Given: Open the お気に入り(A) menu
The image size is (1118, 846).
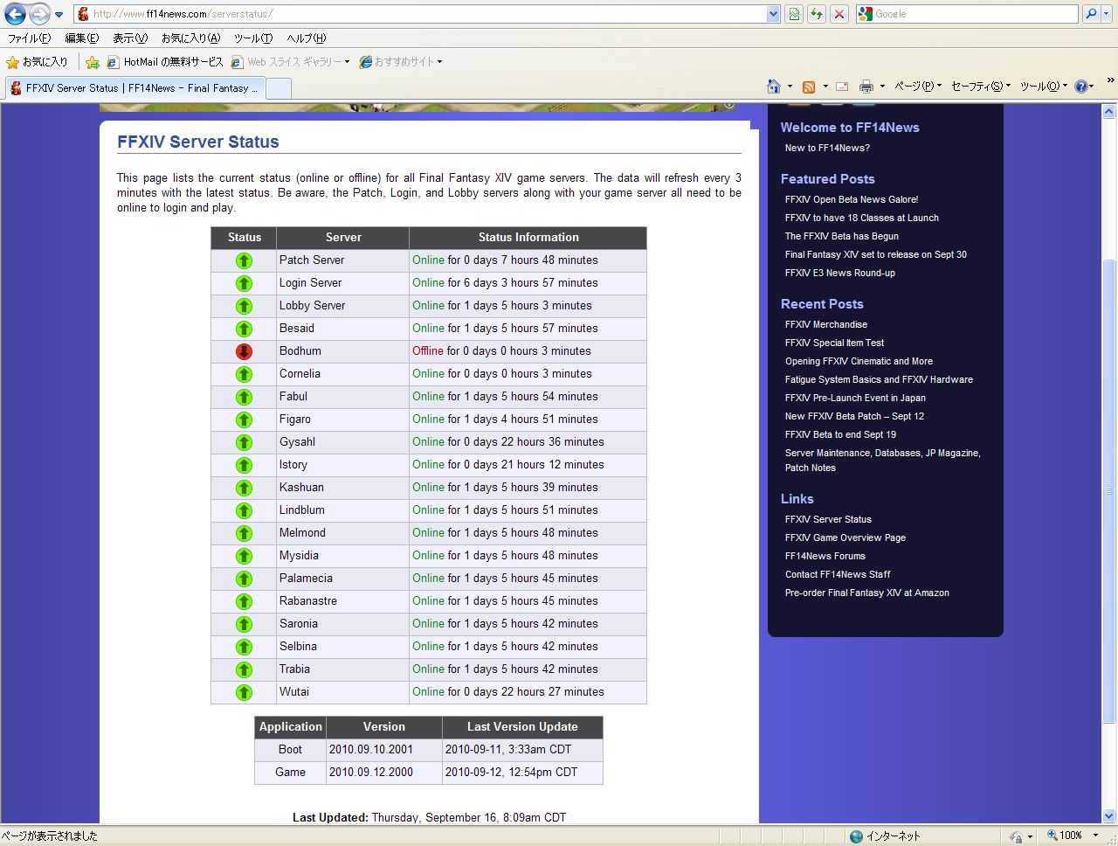Looking at the screenshot, I should point(190,38).
